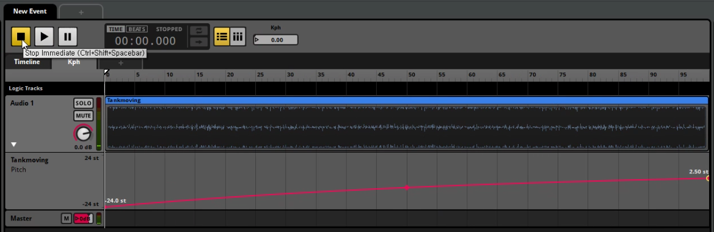The width and height of the screenshot is (714, 232).
Task: Select the middle pitch automation point
Action: coord(407,187)
